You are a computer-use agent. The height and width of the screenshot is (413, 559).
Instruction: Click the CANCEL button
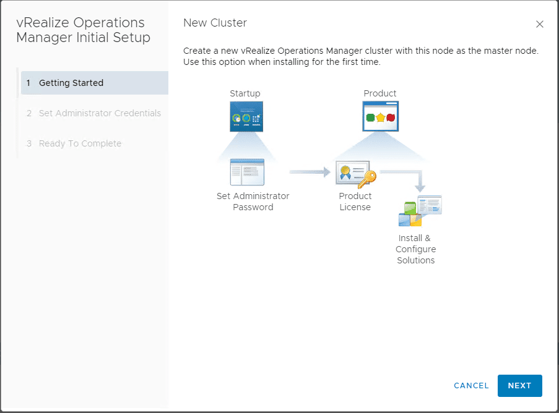(471, 386)
